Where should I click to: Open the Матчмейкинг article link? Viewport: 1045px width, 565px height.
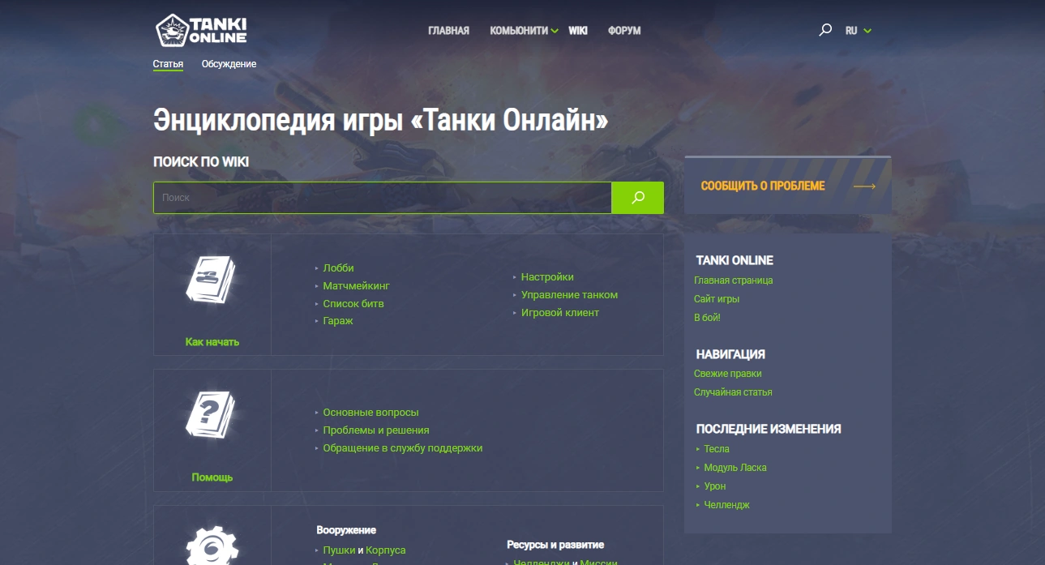click(x=356, y=286)
